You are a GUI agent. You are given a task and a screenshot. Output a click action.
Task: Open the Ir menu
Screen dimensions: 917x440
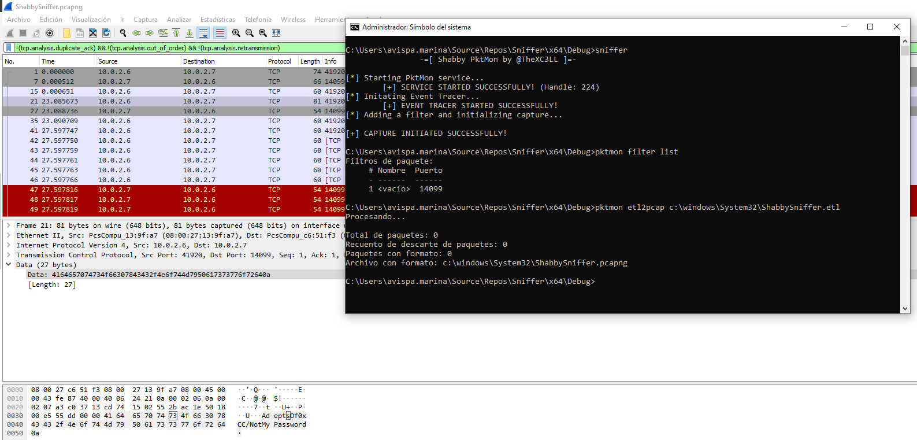tap(122, 20)
